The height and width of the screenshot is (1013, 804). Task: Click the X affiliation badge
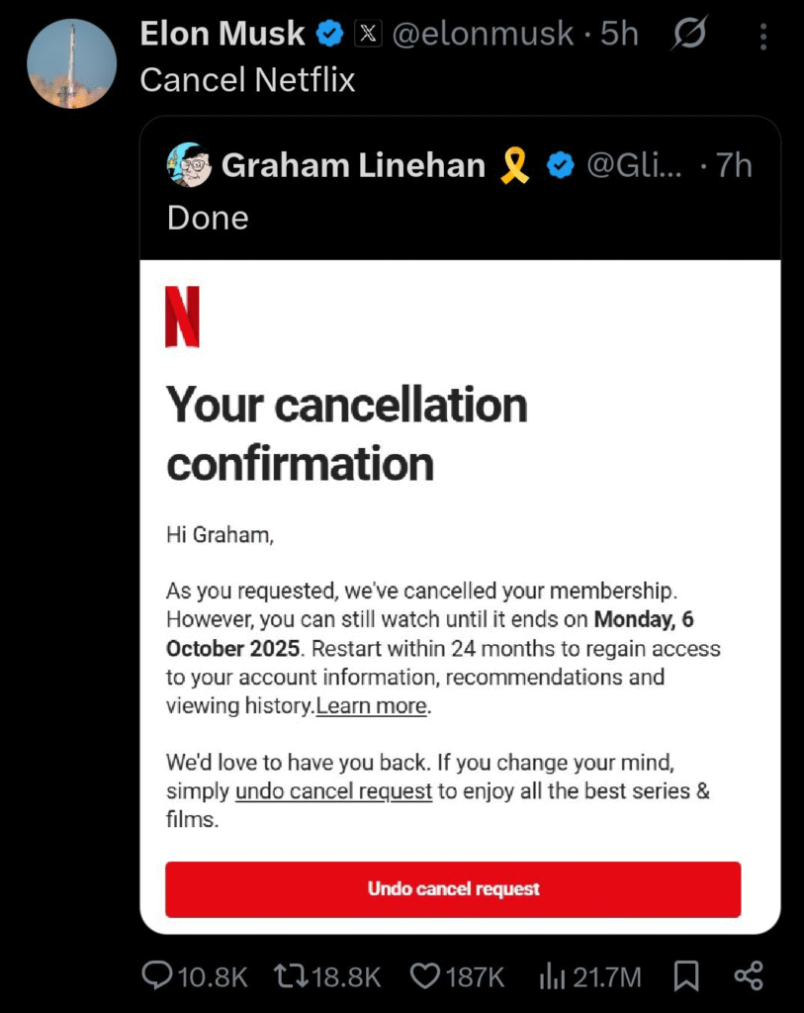click(368, 35)
